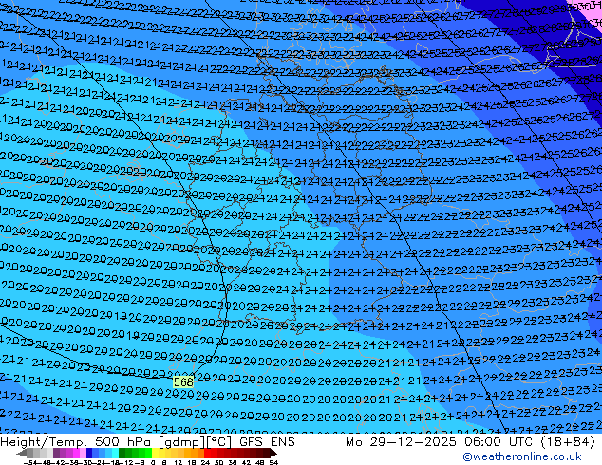Click the bright red 24 color swatch in legend
Viewport: 602px width, 465px height.
(207, 454)
